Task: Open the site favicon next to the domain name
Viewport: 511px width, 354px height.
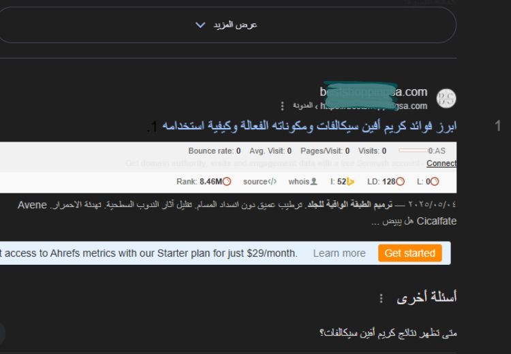Action: [446, 98]
